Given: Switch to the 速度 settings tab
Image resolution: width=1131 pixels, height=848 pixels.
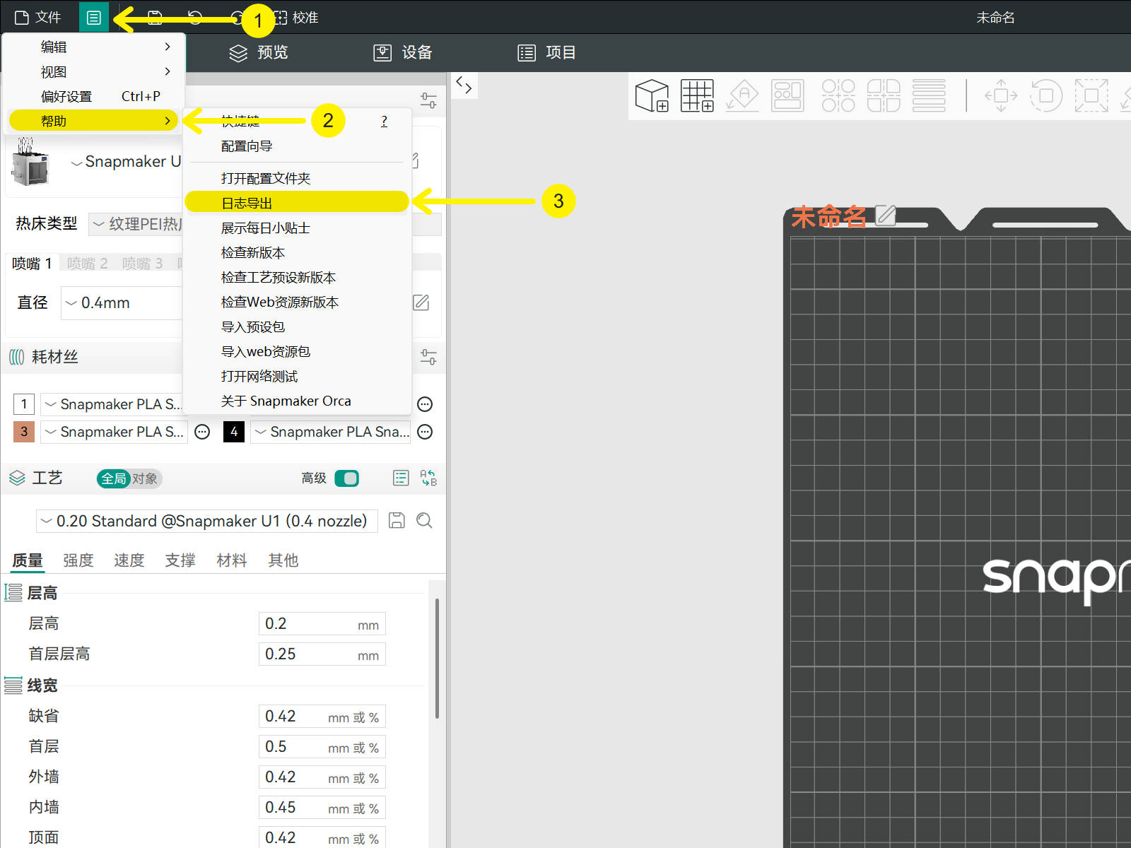Looking at the screenshot, I should coord(129,560).
